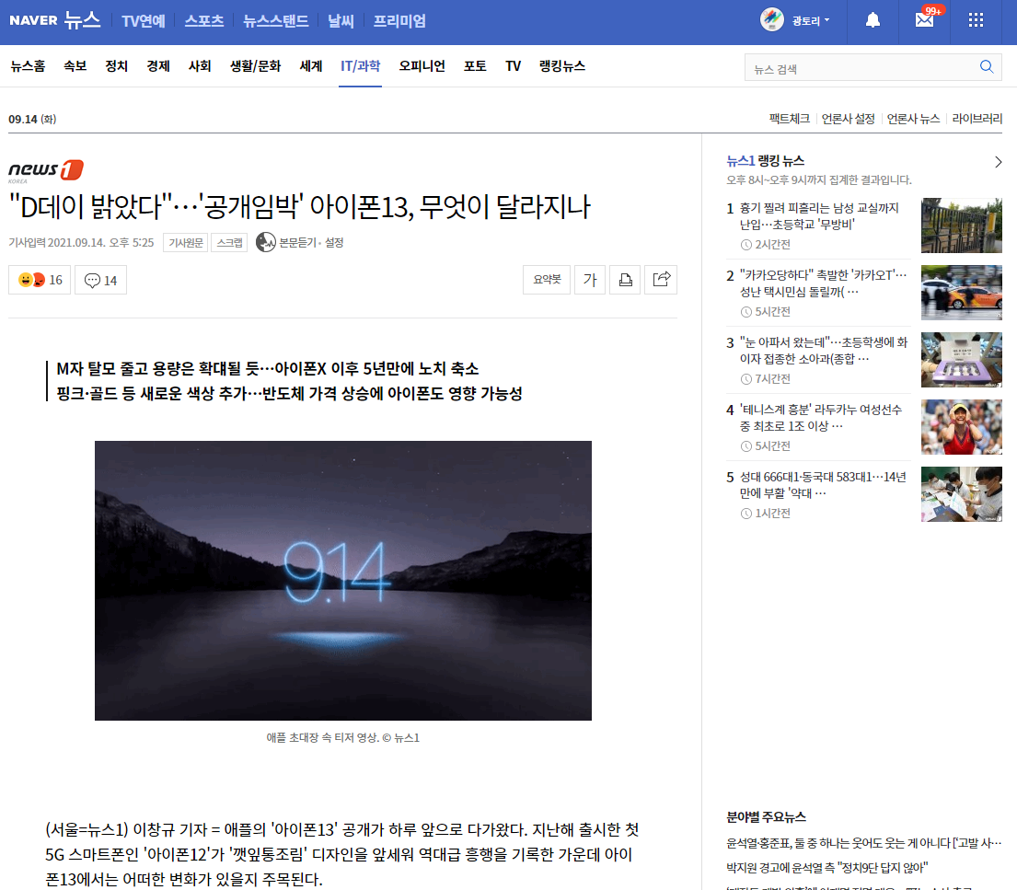The width and height of the screenshot is (1017, 890).
Task: Select the 경제 tab
Action: [x=158, y=66]
